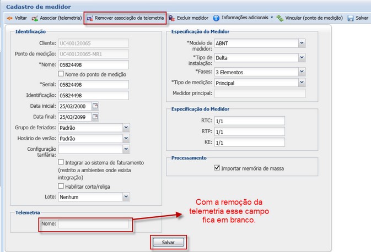Open the Informações adicionais info icon
Image resolution: width=371 pixels, height=252 pixels.
pos(216,18)
